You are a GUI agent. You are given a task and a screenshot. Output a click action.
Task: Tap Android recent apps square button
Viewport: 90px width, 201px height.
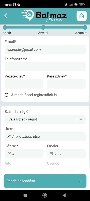[x=25, y=195]
